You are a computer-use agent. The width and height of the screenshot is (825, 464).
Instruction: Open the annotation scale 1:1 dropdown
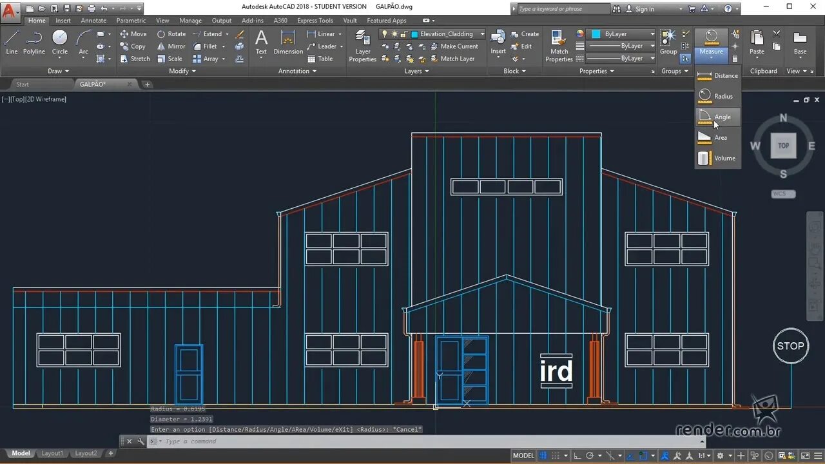click(704, 456)
